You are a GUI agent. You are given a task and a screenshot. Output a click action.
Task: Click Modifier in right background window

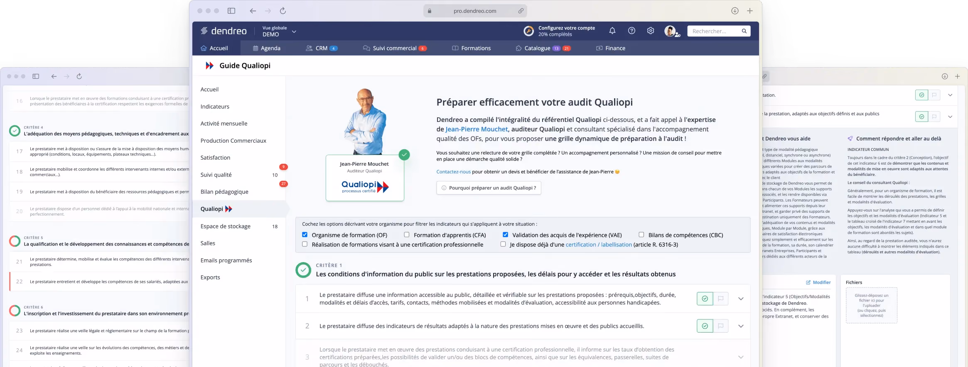(818, 282)
